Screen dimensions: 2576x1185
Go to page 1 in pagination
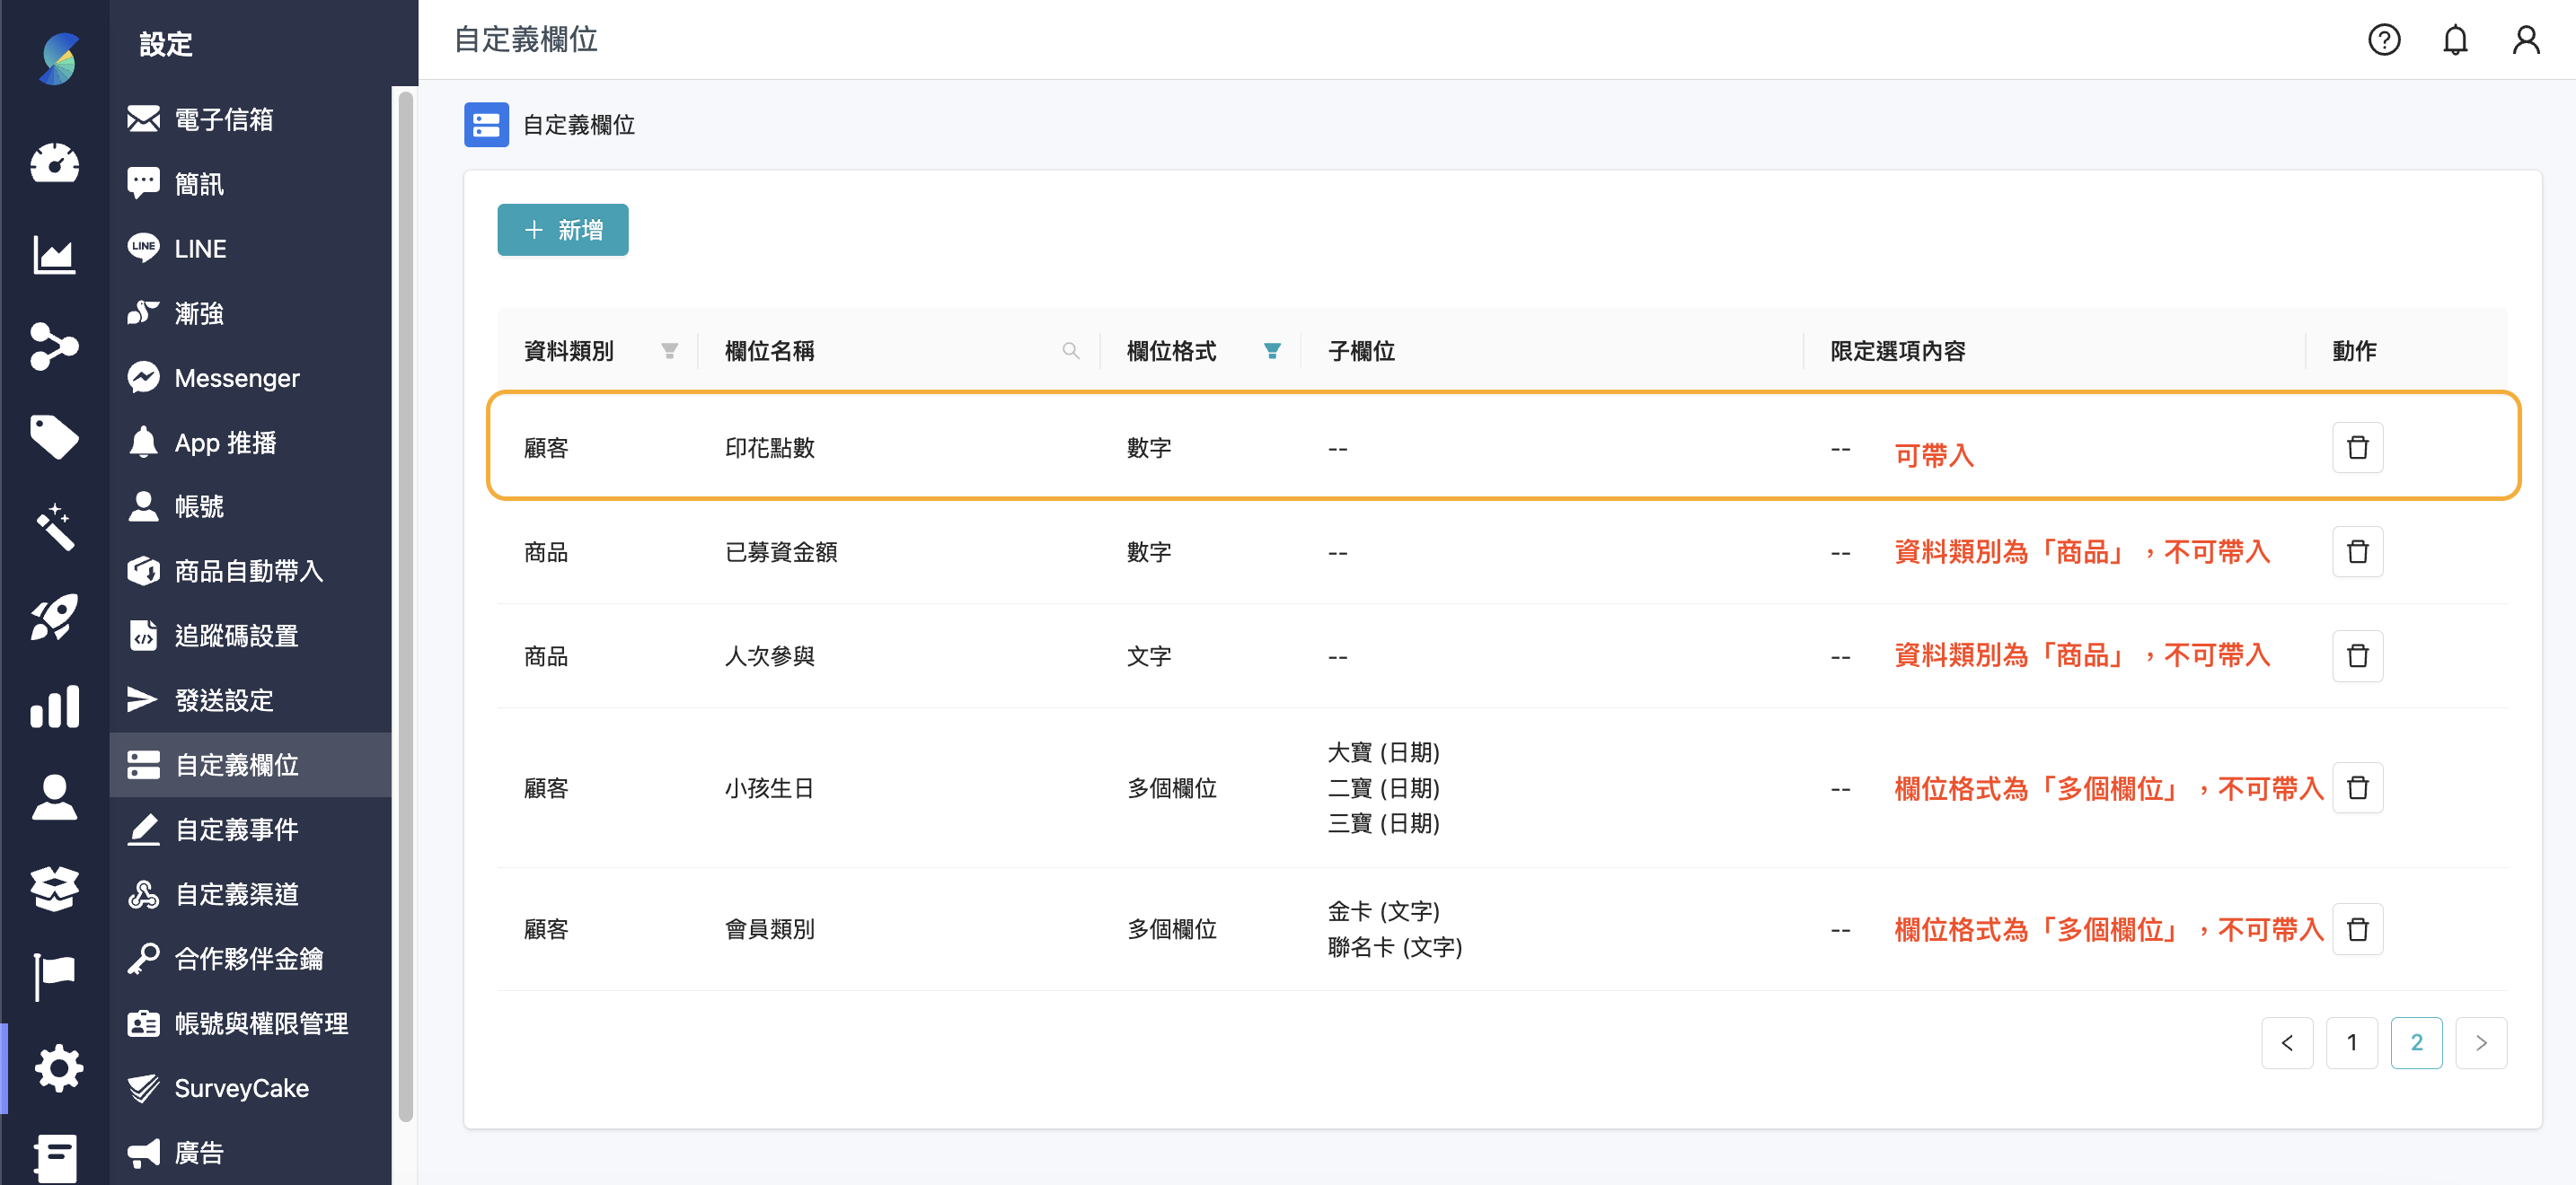[2352, 1042]
